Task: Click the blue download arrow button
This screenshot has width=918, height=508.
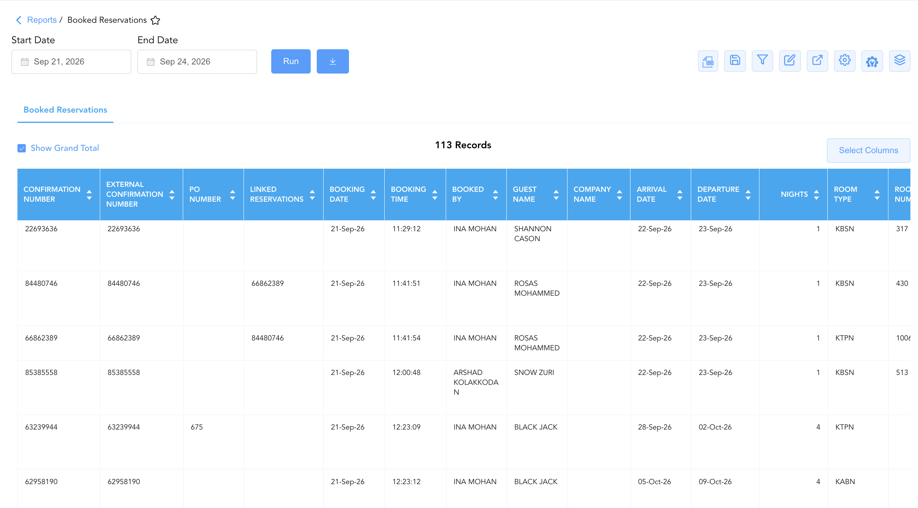Action: pyautogui.click(x=333, y=61)
